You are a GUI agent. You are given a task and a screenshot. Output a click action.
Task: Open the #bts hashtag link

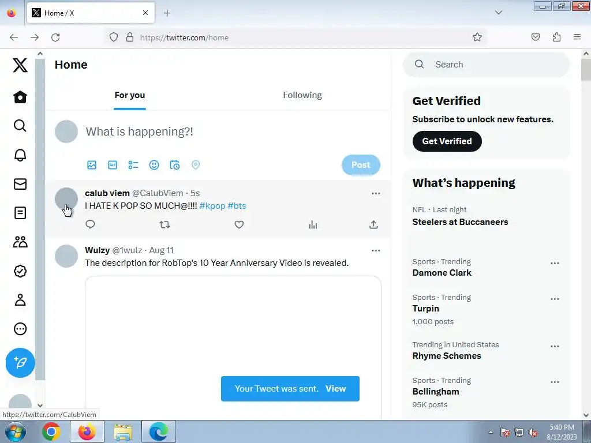[237, 206]
